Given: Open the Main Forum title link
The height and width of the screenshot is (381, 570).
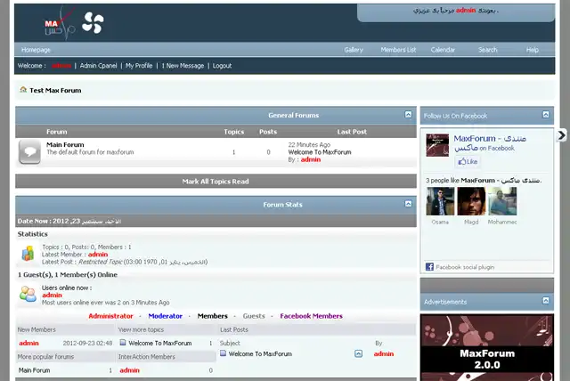Looking at the screenshot, I should tap(65, 144).
